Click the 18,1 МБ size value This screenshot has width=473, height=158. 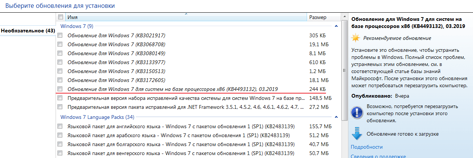point(319,80)
